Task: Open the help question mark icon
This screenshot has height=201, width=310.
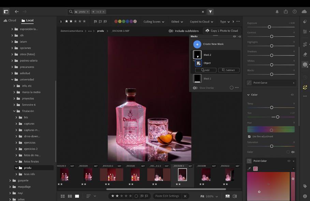Action: tap(295, 12)
